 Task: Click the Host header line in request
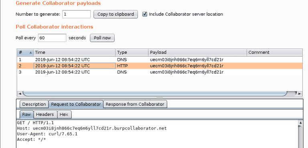click(x=92, y=128)
